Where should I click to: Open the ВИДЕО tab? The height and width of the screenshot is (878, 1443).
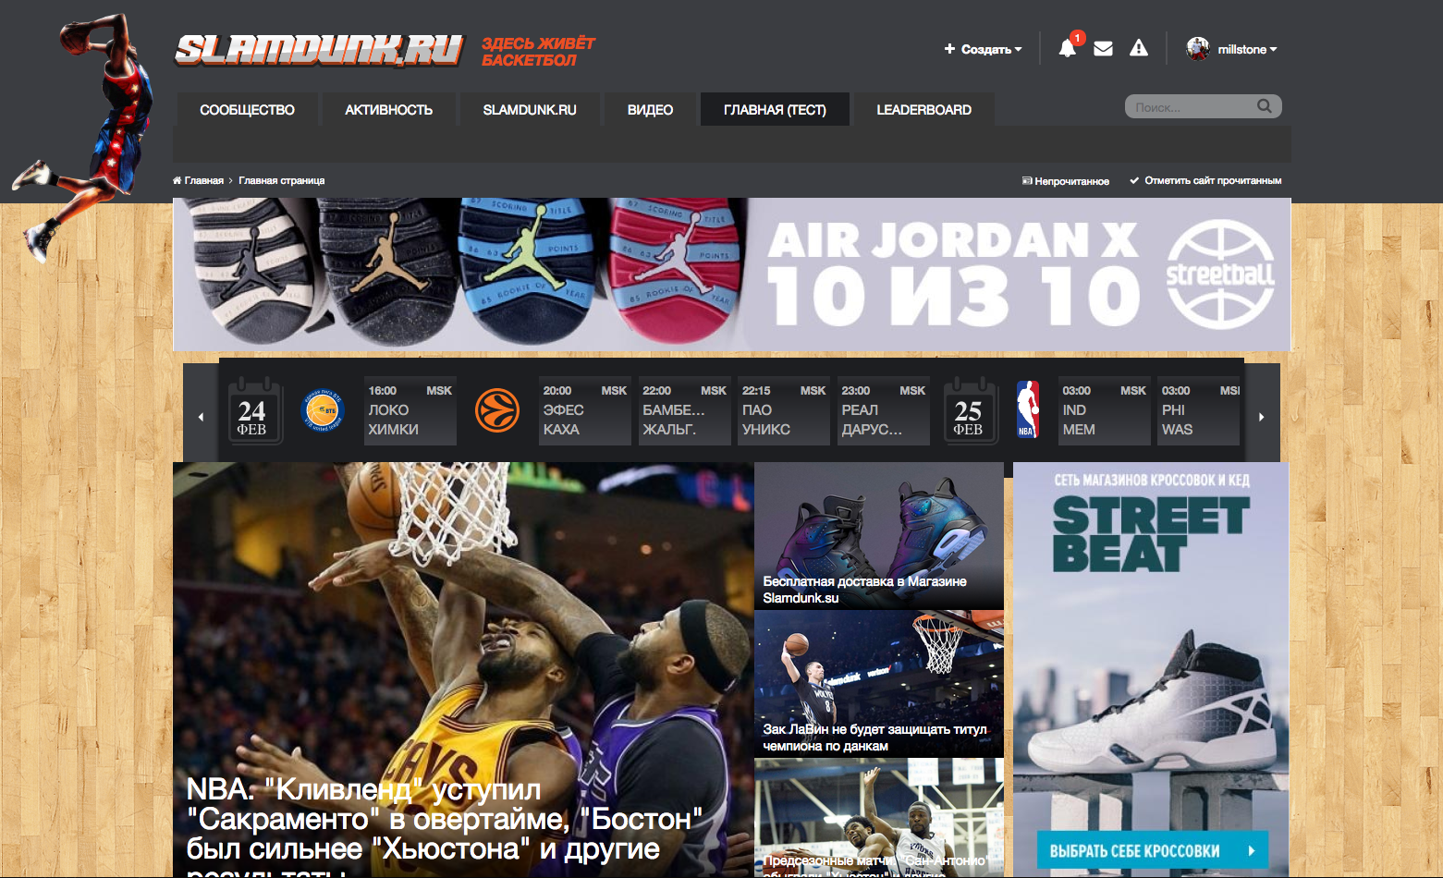coord(650,109)
